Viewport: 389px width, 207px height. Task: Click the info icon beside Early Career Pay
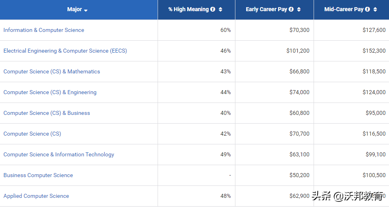point(291,9)
